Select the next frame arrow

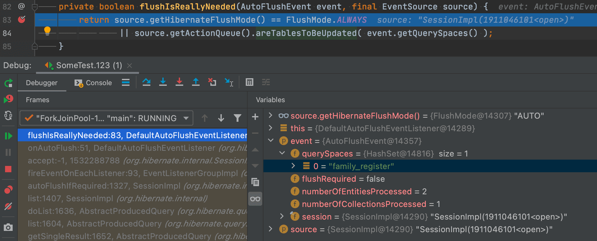(221, 118)
